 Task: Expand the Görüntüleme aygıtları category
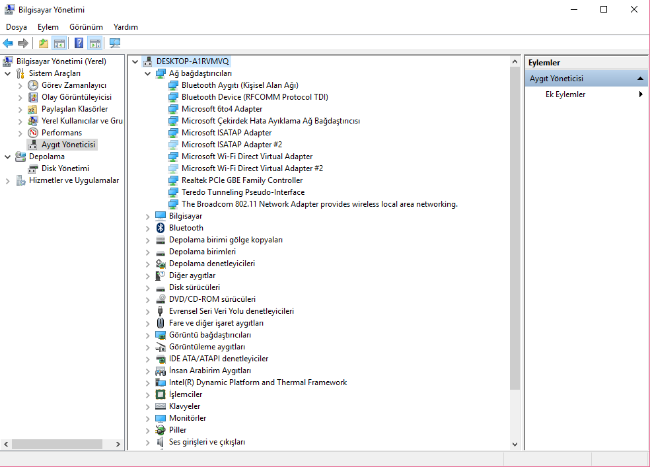pos(147,347)
